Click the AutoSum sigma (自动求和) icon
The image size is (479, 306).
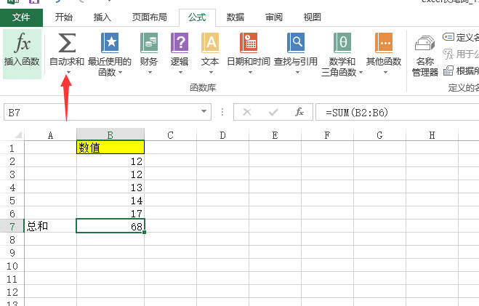(67, 43)
